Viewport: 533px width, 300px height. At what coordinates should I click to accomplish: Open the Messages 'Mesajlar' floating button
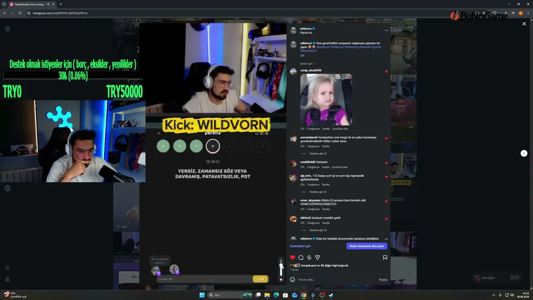(x=497, y=278)
